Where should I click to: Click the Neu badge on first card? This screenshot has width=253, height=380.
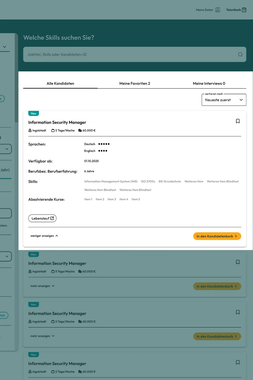click(33, 113)
